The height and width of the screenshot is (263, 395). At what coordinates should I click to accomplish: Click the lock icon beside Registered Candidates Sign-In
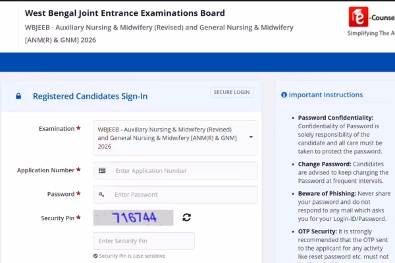coord(18,96)
